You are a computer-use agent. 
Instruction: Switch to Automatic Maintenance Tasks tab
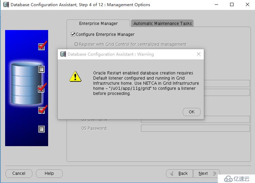[162, 24]
